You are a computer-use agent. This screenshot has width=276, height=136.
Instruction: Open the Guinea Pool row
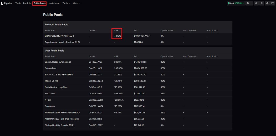(x=138, y=68)
